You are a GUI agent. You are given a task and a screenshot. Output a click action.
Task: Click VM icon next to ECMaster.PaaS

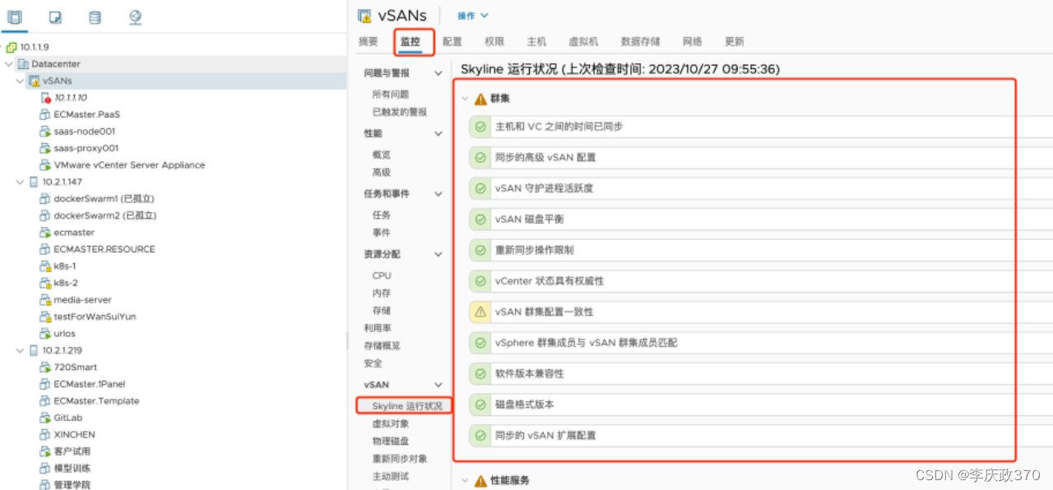tap(45, 114)
